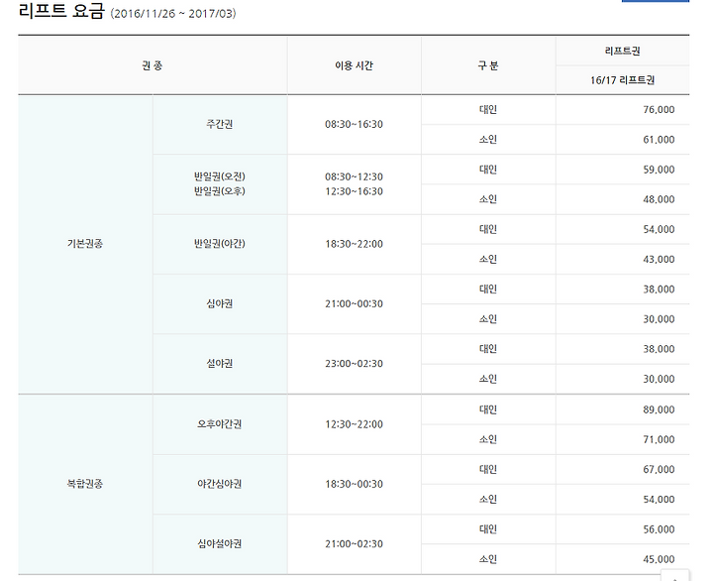Select the 21:00~02:30 time cell
Screen dimensions: 713x581
point(354,543)
